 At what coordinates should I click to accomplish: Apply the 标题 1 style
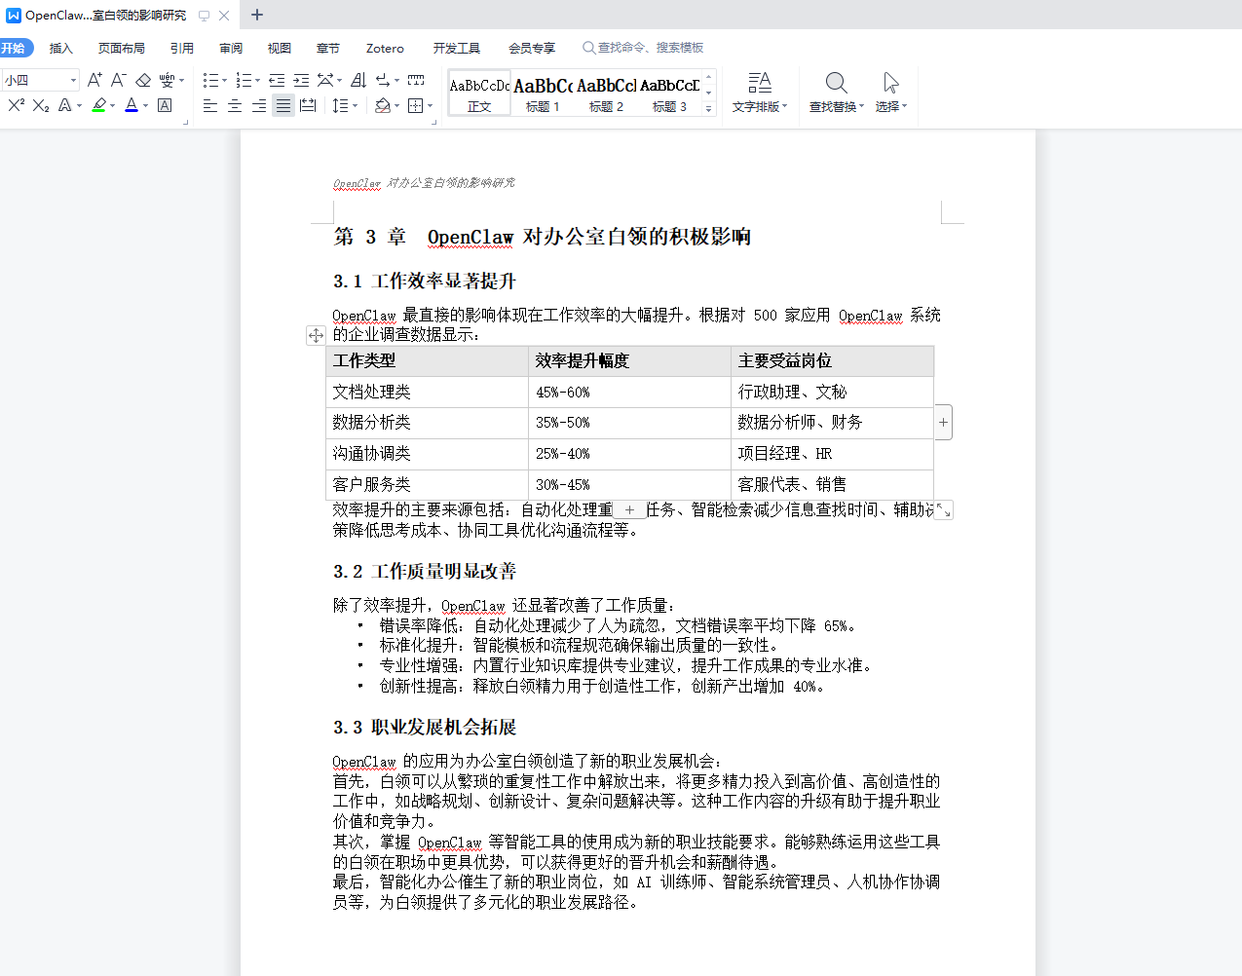(x=543, y=94)
